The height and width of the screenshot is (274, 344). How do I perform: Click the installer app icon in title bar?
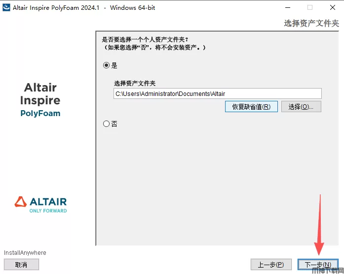tap(6, 7)
